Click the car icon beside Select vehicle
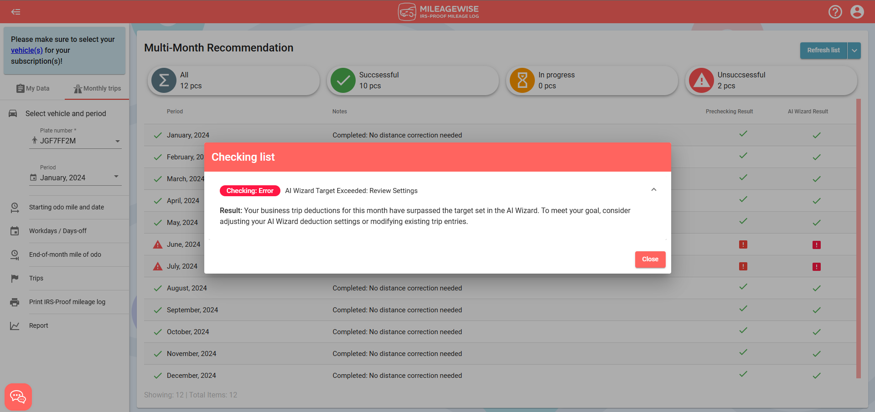Screen dimensions: 875x412 13,113
